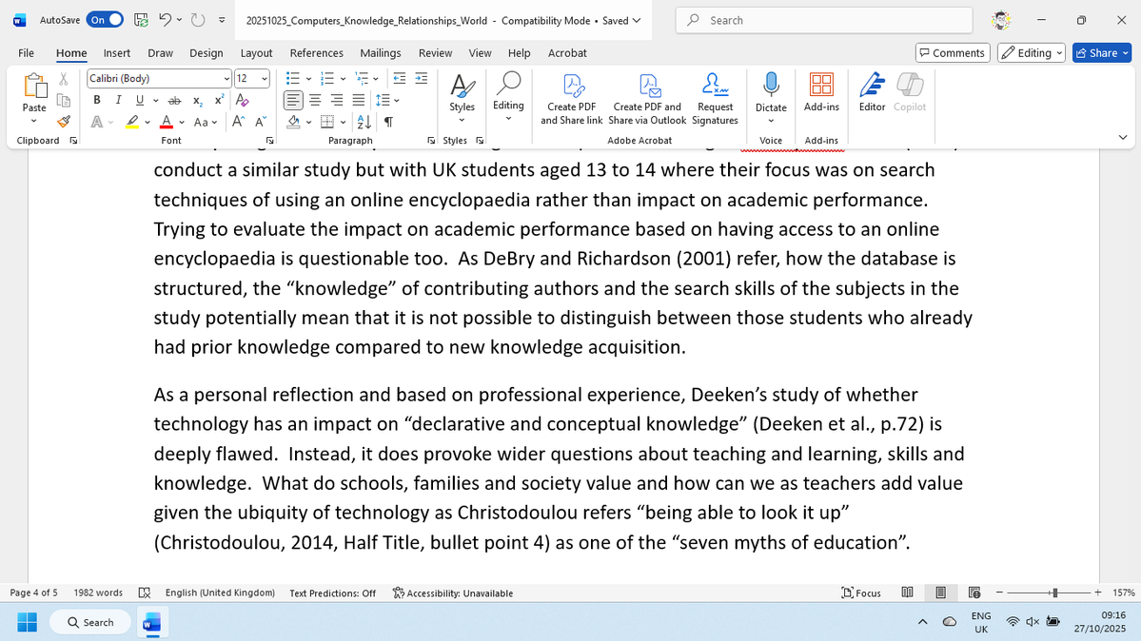Click Create PDF and Share via Outlook
Viewport: 1141px width, 641px height.
(647, 100)
